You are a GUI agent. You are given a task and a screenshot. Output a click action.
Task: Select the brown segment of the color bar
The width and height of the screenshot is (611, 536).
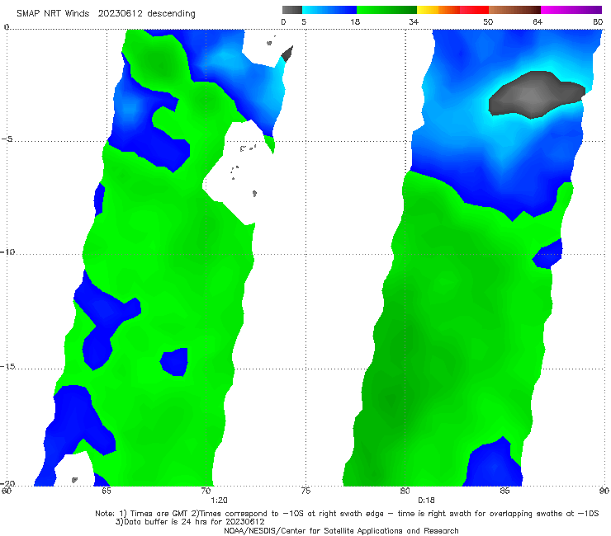coord(514,10)
